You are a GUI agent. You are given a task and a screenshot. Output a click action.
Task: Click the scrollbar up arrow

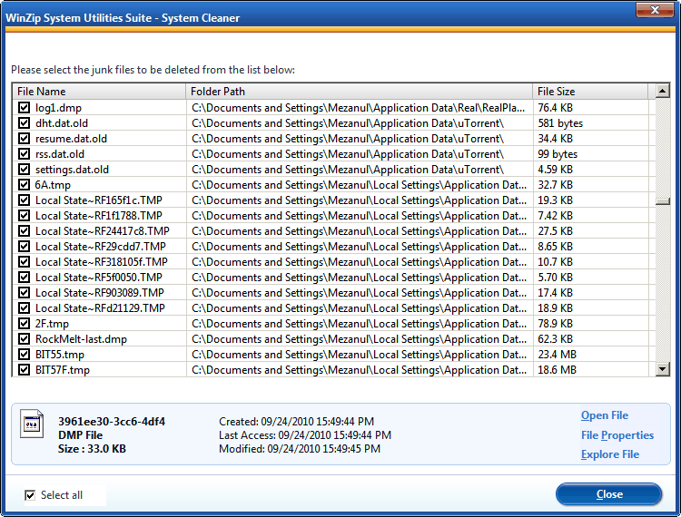tap(662, 91)
